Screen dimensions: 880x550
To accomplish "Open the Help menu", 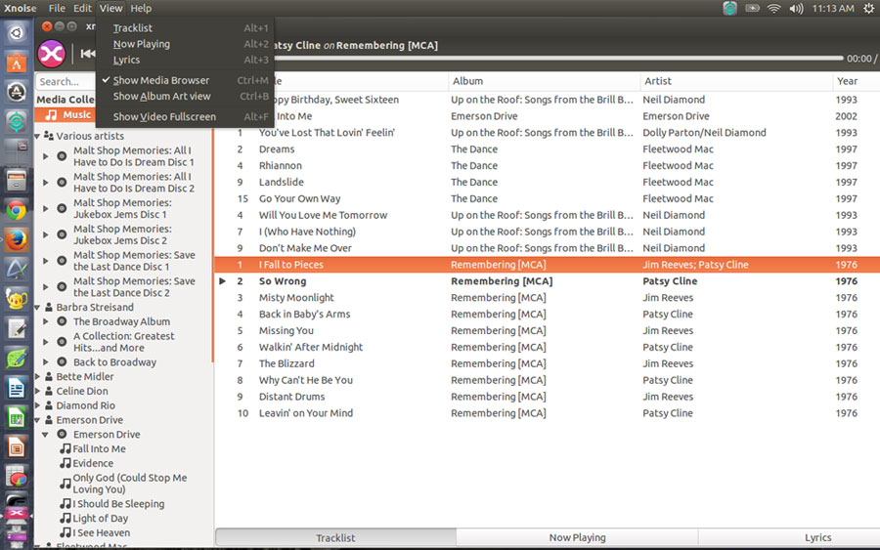I will tap(141, 9).
